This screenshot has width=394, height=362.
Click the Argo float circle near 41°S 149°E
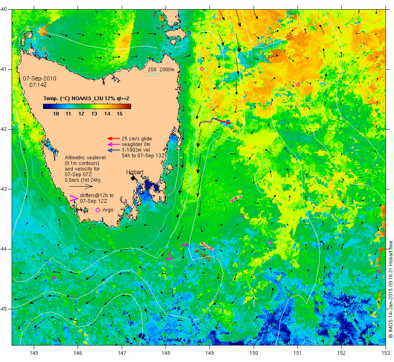[x=202, y=69]
